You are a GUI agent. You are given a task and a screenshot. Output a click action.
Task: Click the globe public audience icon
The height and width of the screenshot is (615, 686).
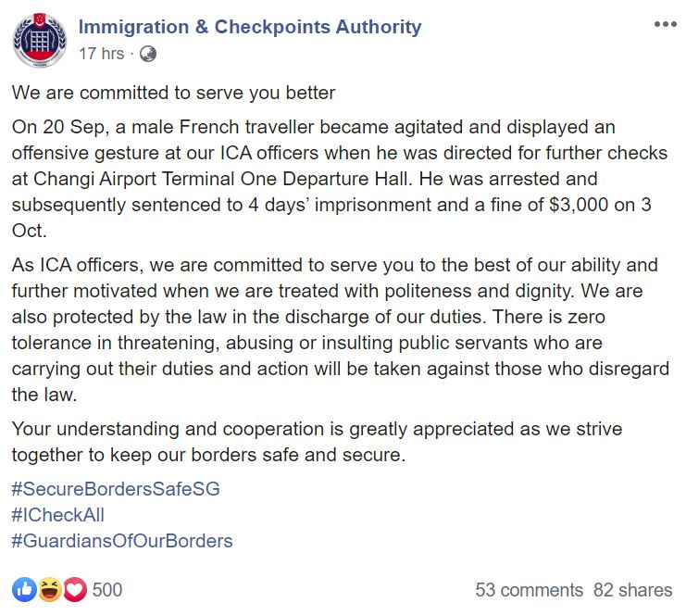pyautogui.click(x=147, y=54)
